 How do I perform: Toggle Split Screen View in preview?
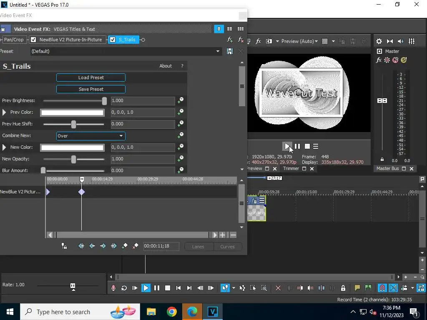click(269, 41)
